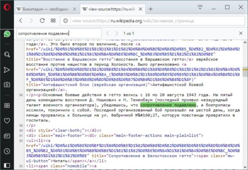Click the '1 из 1' match counter

click(128, 33)
